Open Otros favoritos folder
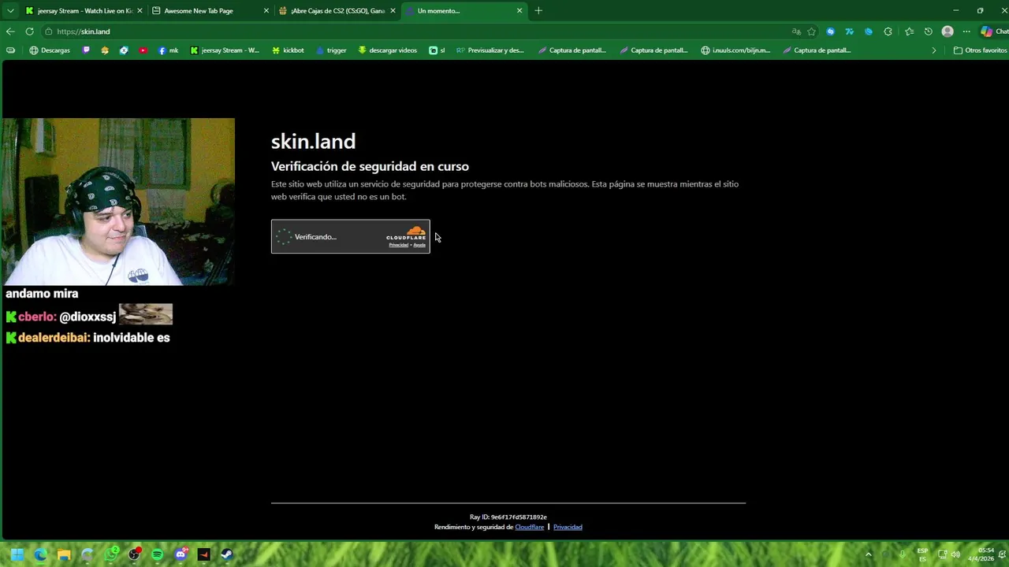1009x567 pixels. [x=980, y=50]
